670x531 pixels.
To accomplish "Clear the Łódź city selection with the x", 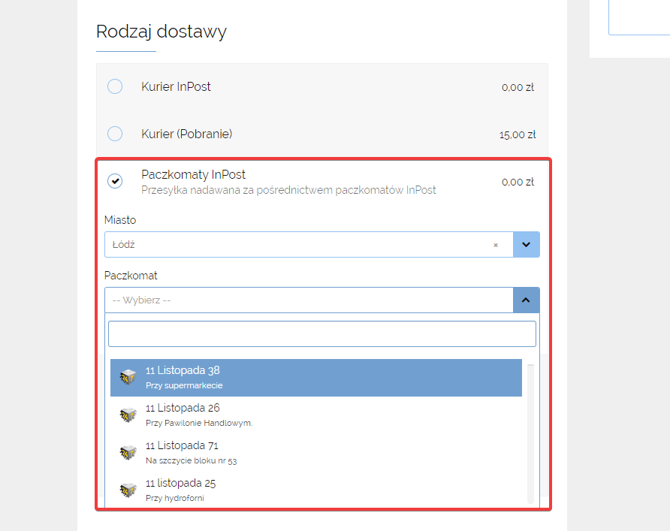I will tap(496, 245).
